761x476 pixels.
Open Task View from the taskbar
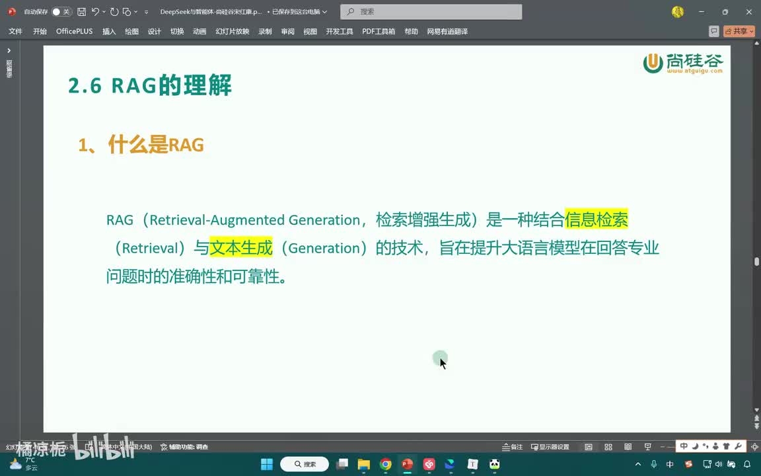[x=342, y=464]
